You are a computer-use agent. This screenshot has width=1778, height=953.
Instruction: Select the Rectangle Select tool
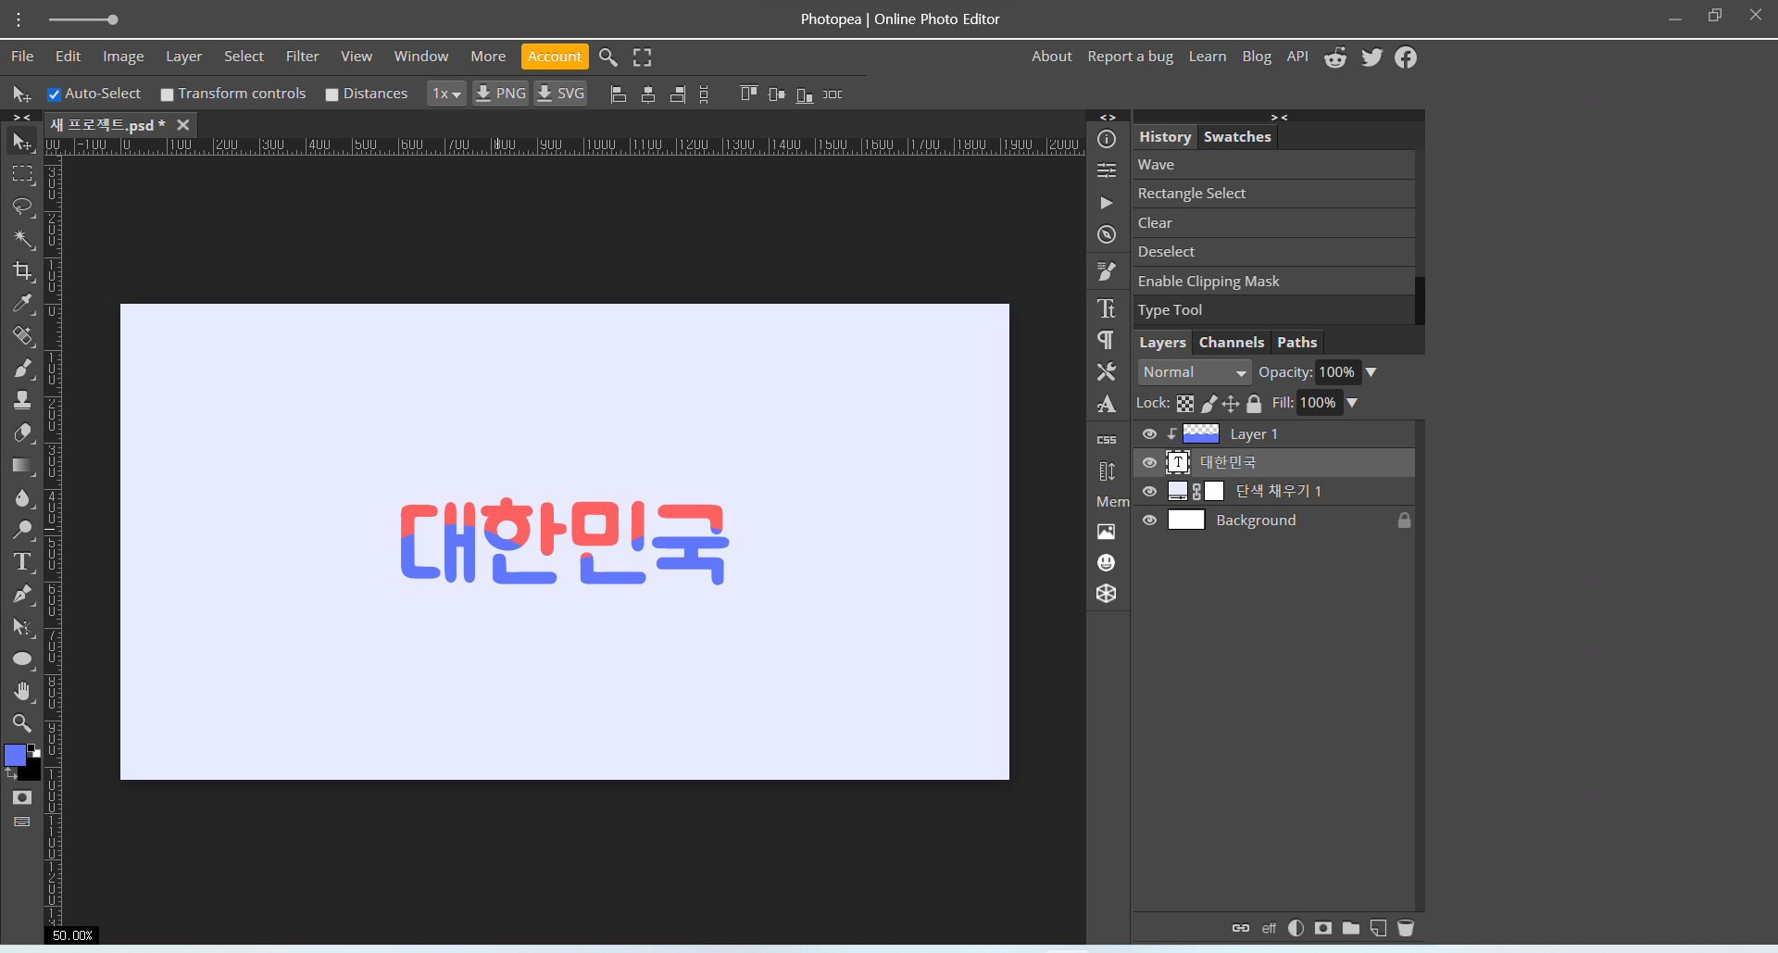22,174
